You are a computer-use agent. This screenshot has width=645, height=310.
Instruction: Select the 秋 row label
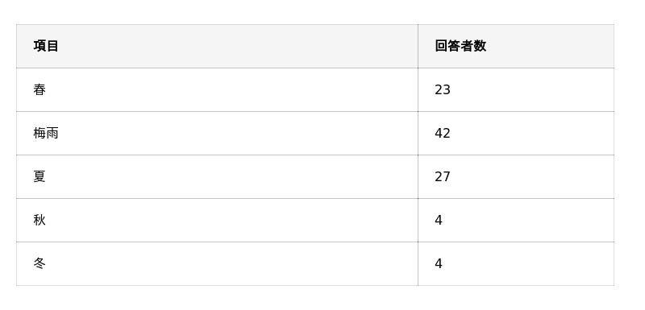40,220
